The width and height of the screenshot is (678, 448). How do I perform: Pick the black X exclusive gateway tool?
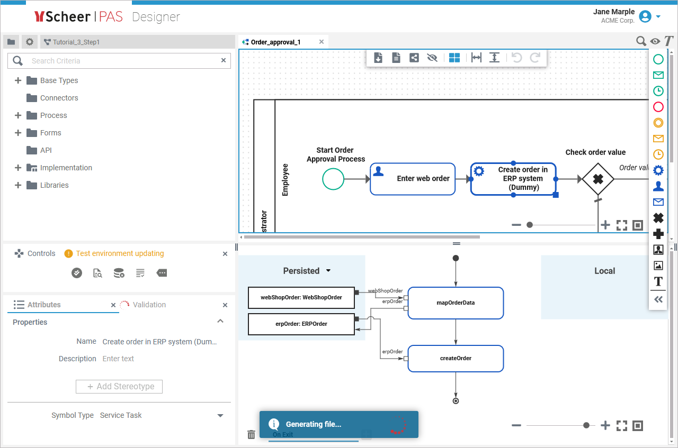(658, 218)
